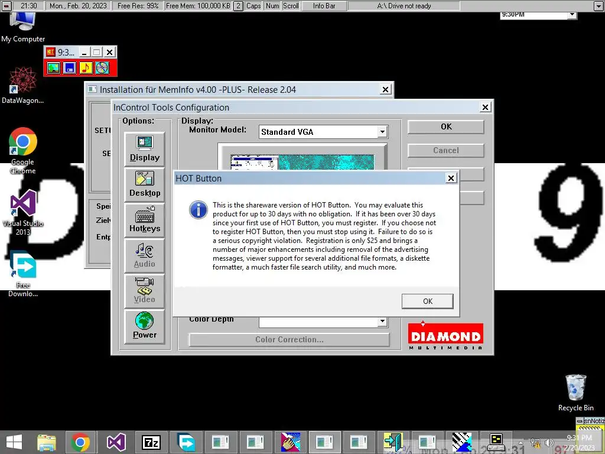Image resolution: width=605 pixels, height=454 pixels.
Task: Open the DataWagon desktop shortcut
Action: (23, 86)
